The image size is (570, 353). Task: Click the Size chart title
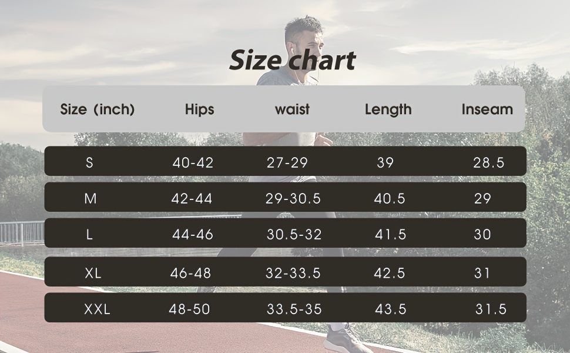292,60
